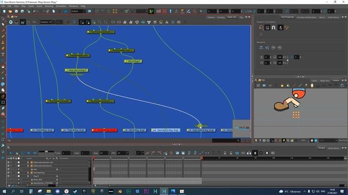Click the Windows Start button on the taskbar

tap(4, 191)
